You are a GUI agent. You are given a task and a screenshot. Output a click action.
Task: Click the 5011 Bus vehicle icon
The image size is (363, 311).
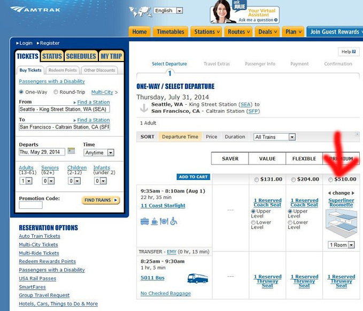tap(197, 278)
